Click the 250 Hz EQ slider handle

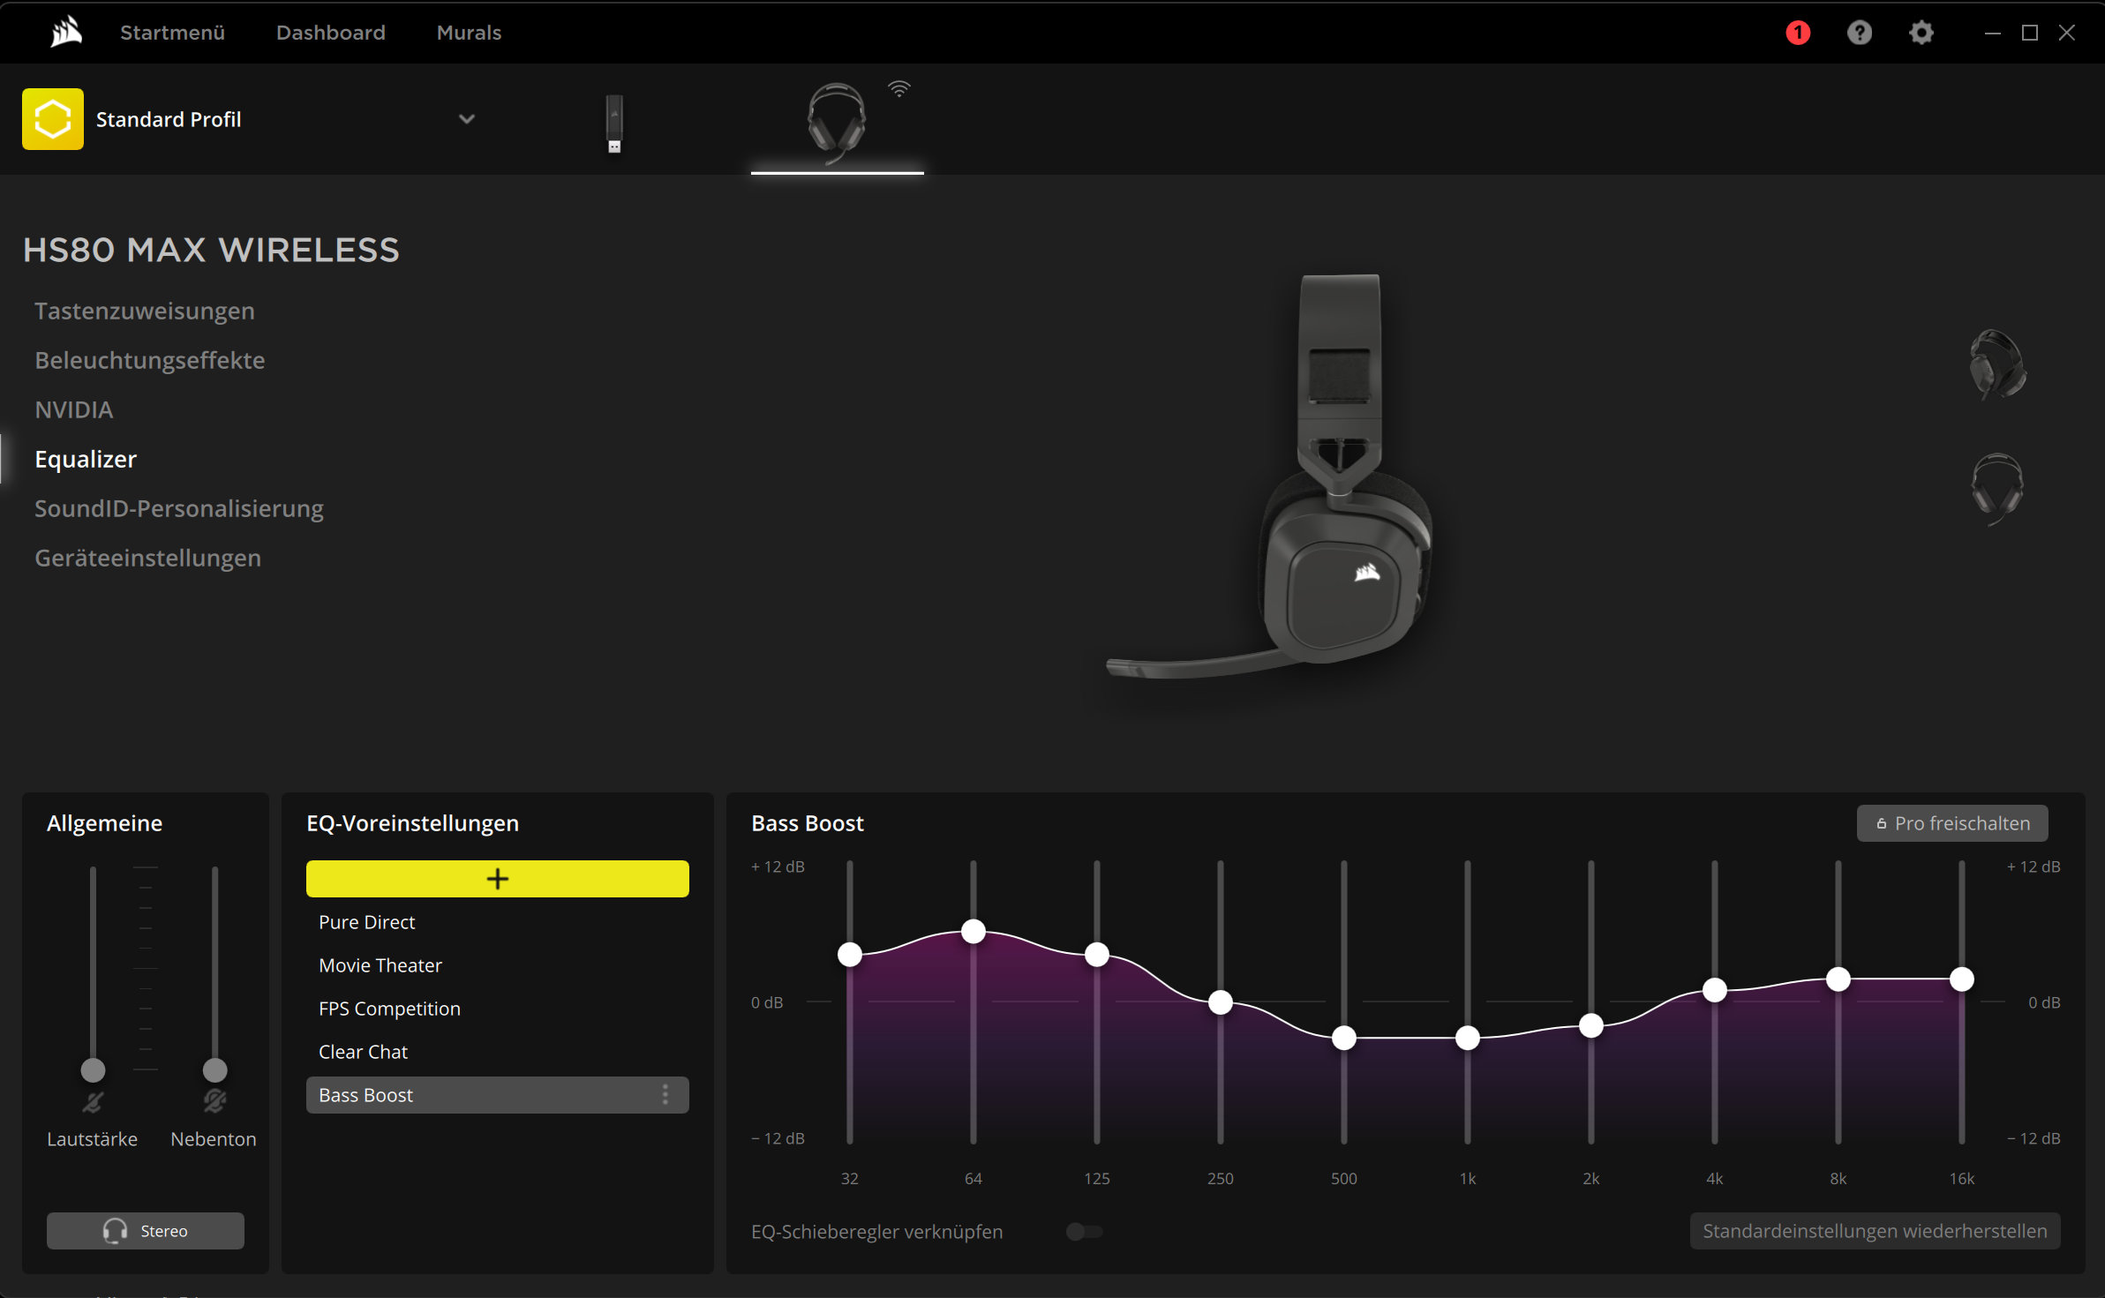click(1221, 1002)
